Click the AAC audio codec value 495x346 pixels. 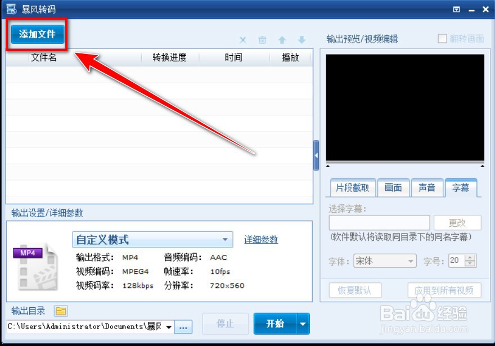coord(218,258)
